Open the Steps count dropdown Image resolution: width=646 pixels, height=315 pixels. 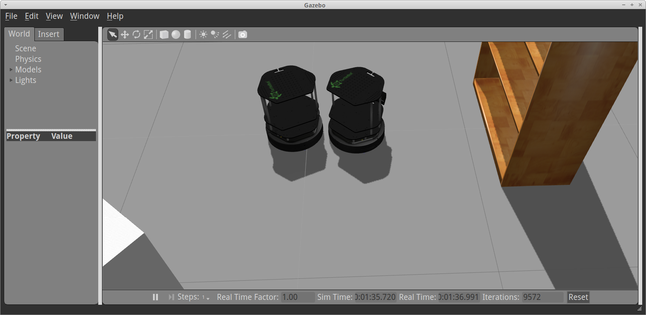click(x=206, y=298)
